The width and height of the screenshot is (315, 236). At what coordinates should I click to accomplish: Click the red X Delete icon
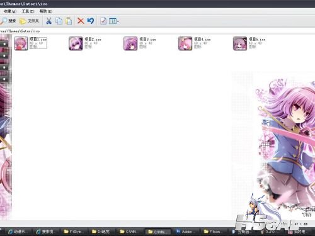click(81, 21)
